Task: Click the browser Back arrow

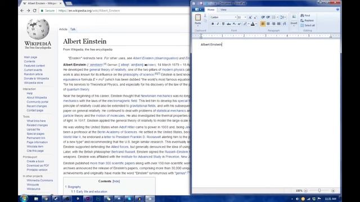Action: click(x=22, y=11)
